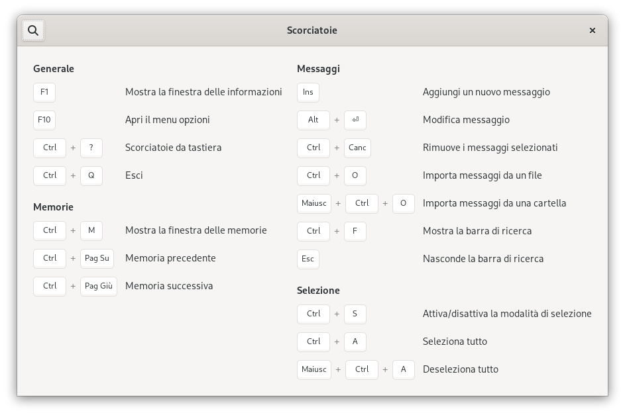The image size is (625, 415).
Task: Click the question mark keycap
Action: click(91, 148)
